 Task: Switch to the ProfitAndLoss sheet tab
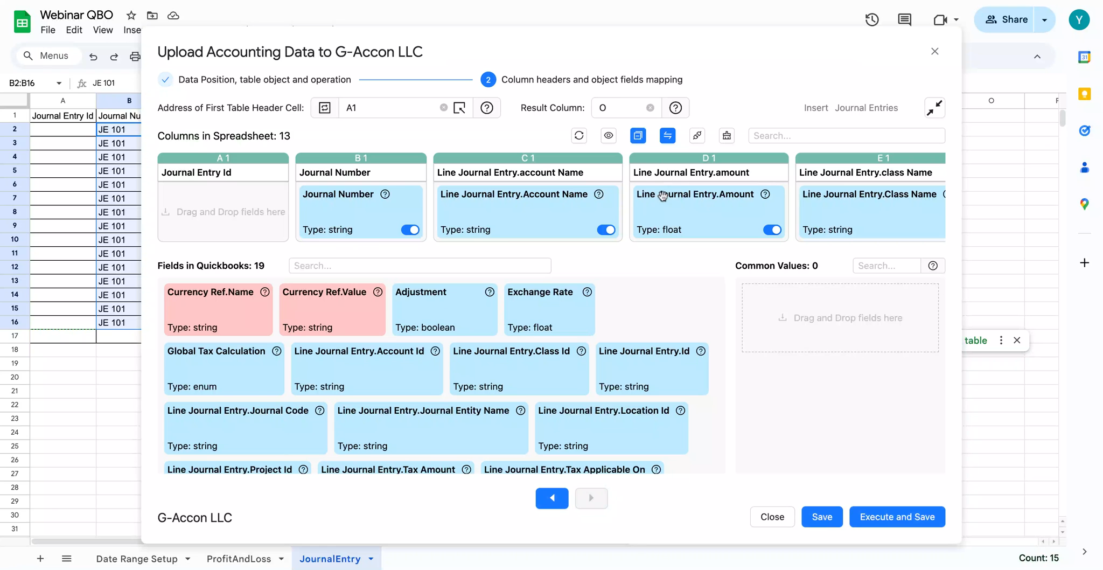(x=239, y=559)
